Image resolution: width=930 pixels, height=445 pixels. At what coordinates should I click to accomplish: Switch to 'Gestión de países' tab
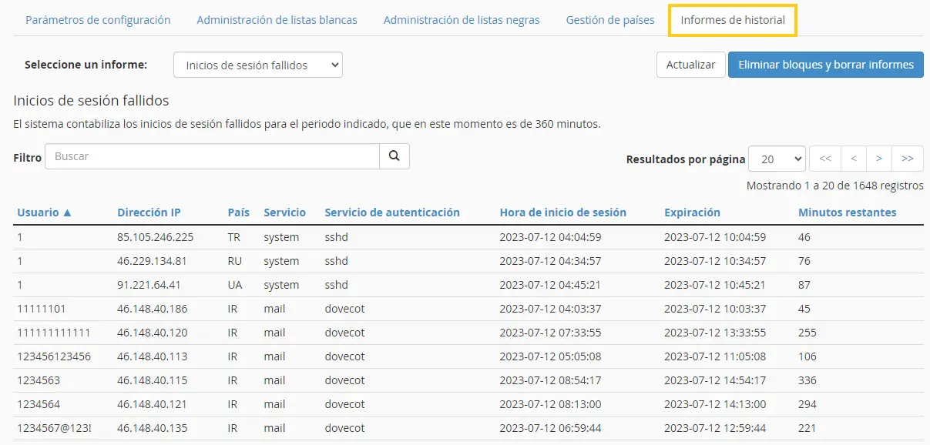tap(610, 20)
